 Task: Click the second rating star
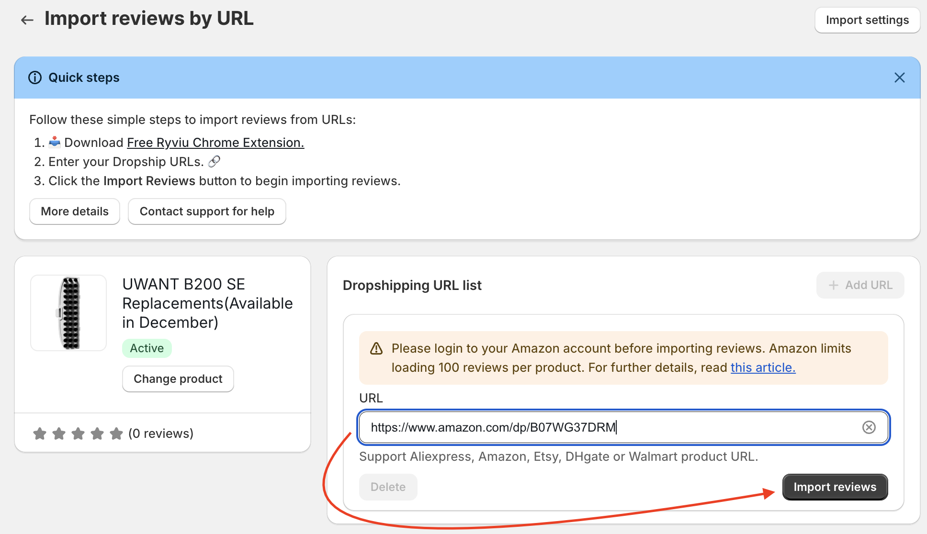tap(59, 434)
